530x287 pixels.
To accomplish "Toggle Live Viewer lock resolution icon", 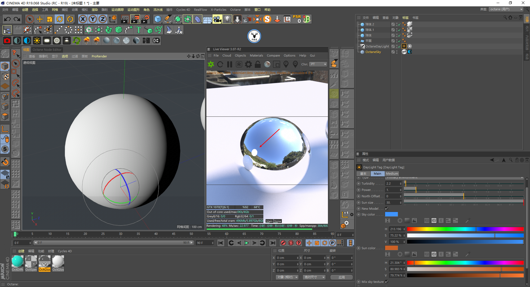I will pyautogui.click(x=258, y=64).
